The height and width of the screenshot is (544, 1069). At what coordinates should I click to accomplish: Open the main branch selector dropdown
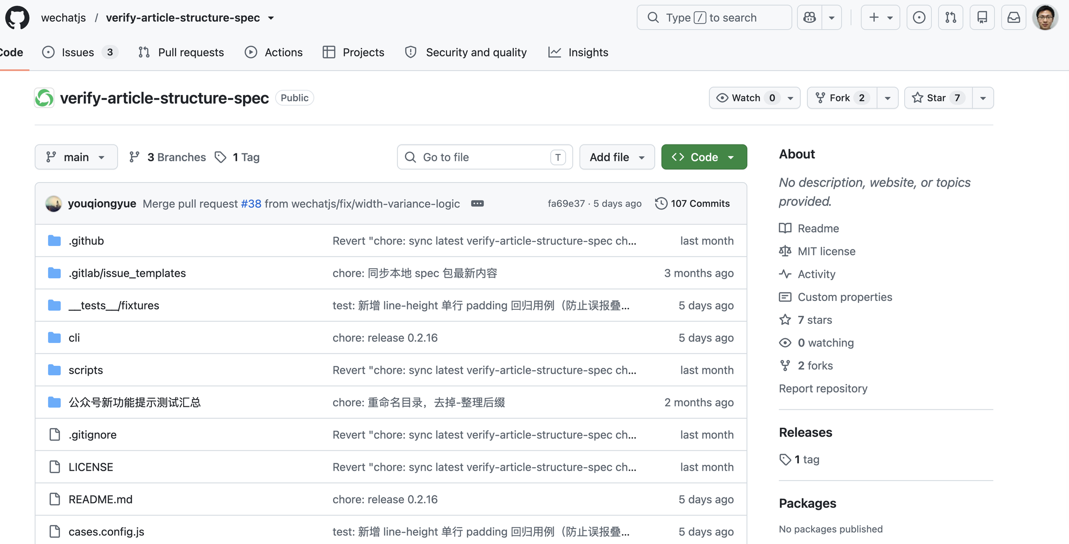(76, 157)
